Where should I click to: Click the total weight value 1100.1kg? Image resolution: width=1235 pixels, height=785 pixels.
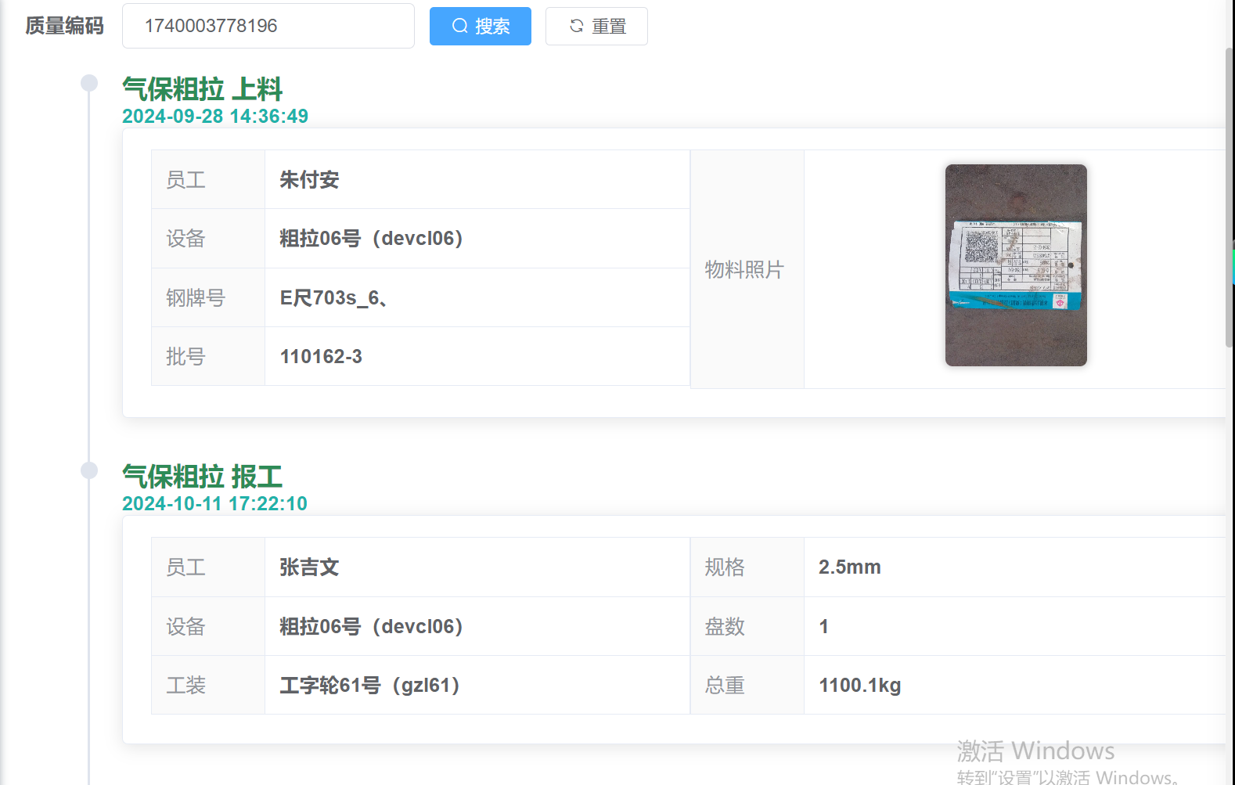[x=859, y=686]
